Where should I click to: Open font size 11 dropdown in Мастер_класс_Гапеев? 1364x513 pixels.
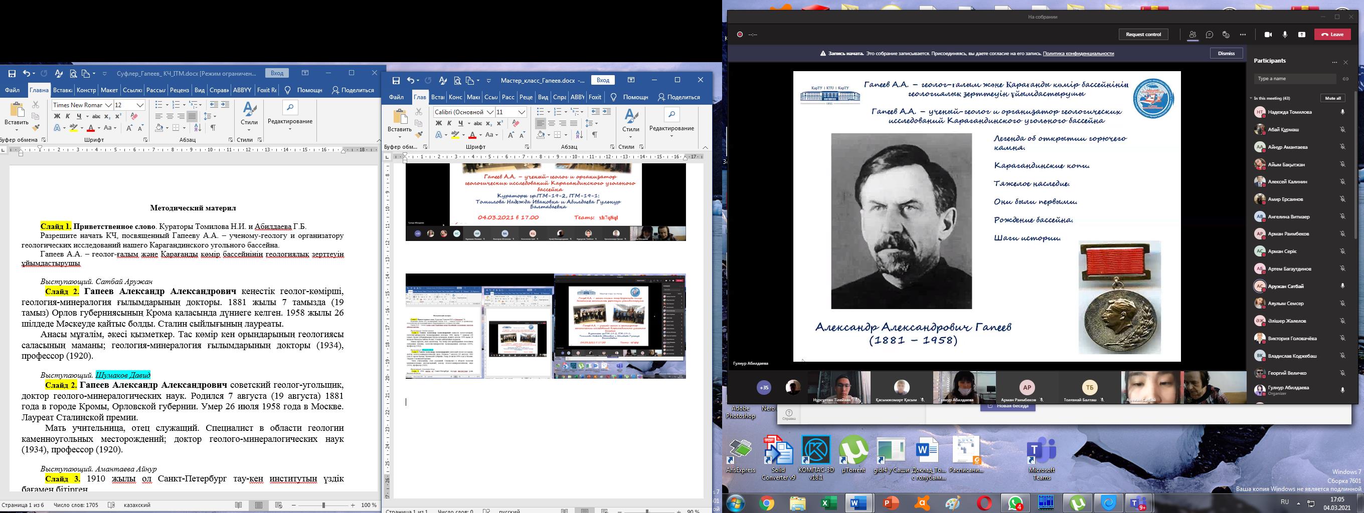pos(522,112)
